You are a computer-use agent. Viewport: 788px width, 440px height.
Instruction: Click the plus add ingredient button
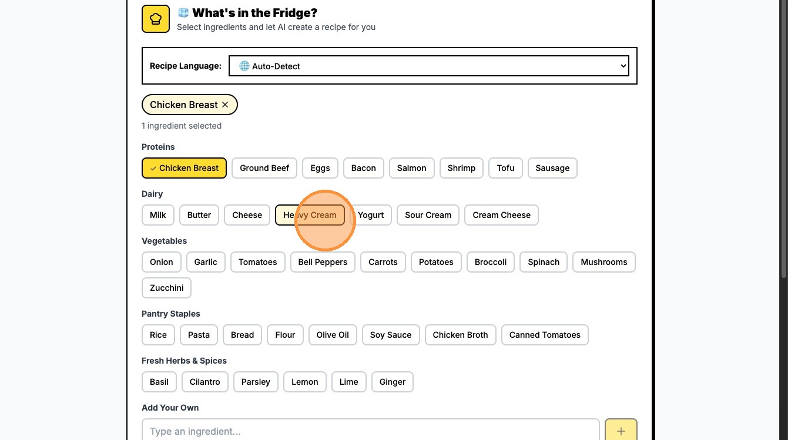click(621, 431)
